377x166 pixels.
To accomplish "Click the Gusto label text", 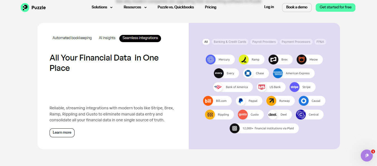I will tap(255, 115).
